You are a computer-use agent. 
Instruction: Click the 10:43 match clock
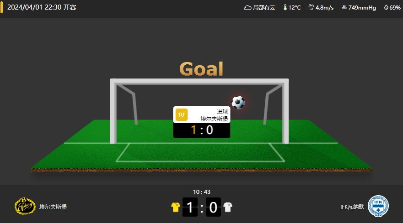[x=201, y=192]
